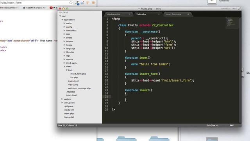The width and height of the screenshot is (250, 141).
Task: Bookmark page with the star icon
Action: tap(71, 3)
